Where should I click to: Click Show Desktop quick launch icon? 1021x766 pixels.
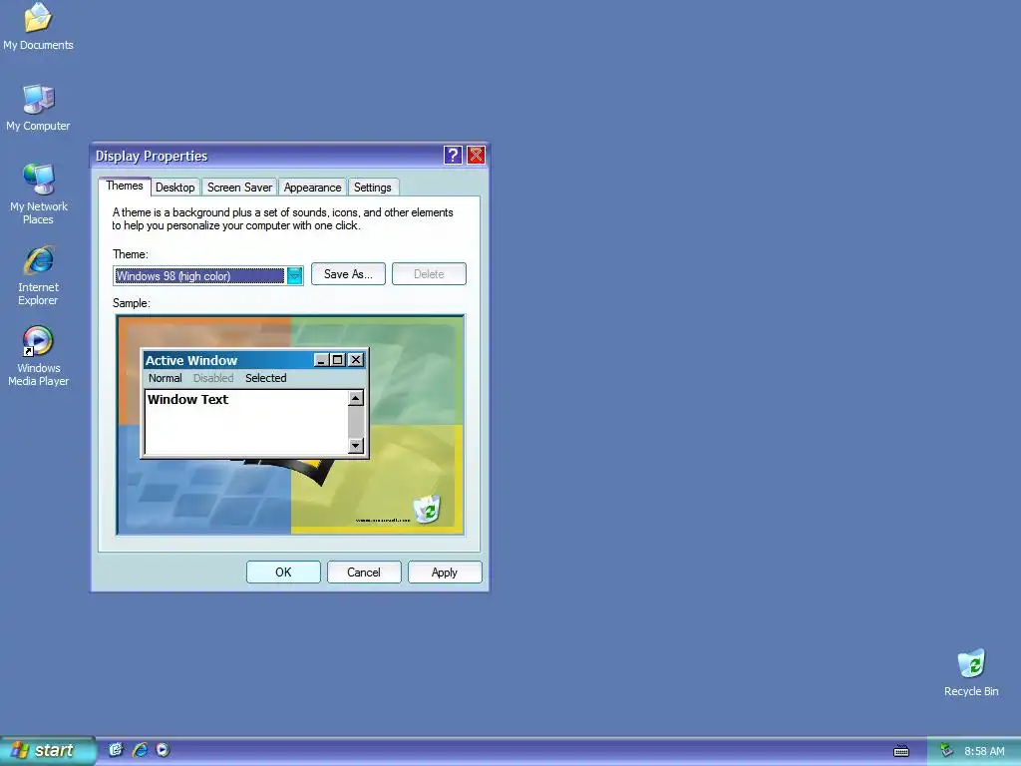(116, 750)
